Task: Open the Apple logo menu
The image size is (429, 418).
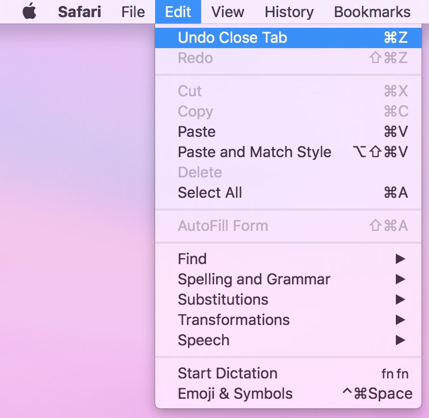Action: click(x=29, y=11)
